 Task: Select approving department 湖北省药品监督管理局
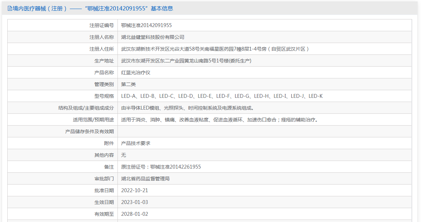pos(145,179)
